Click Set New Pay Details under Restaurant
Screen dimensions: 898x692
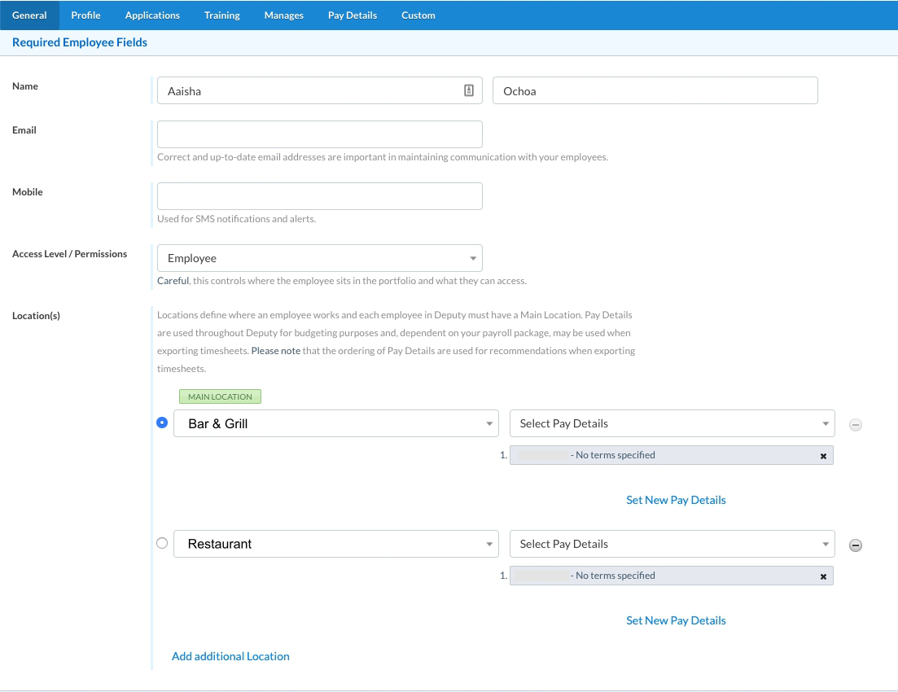[676, 620]
